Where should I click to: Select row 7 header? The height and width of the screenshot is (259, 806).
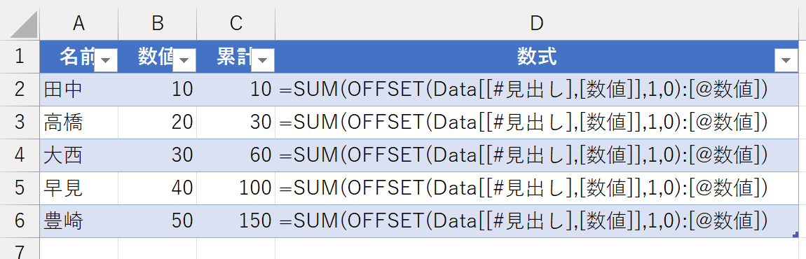[20, 249]
